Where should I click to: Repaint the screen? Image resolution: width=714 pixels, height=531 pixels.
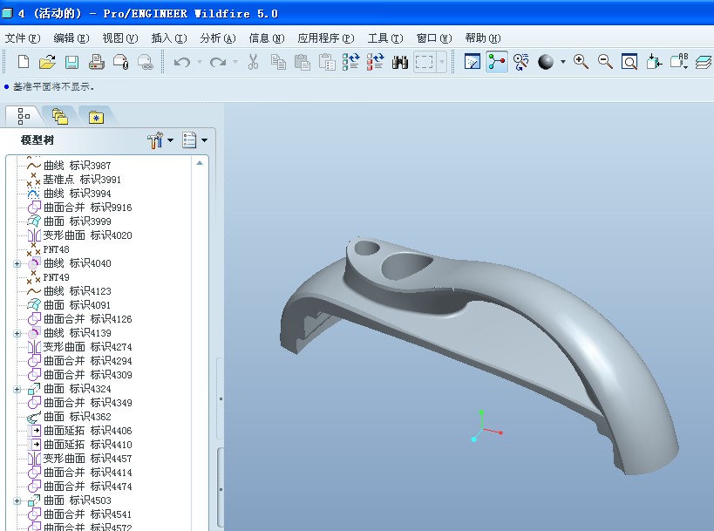coord(473,62)
